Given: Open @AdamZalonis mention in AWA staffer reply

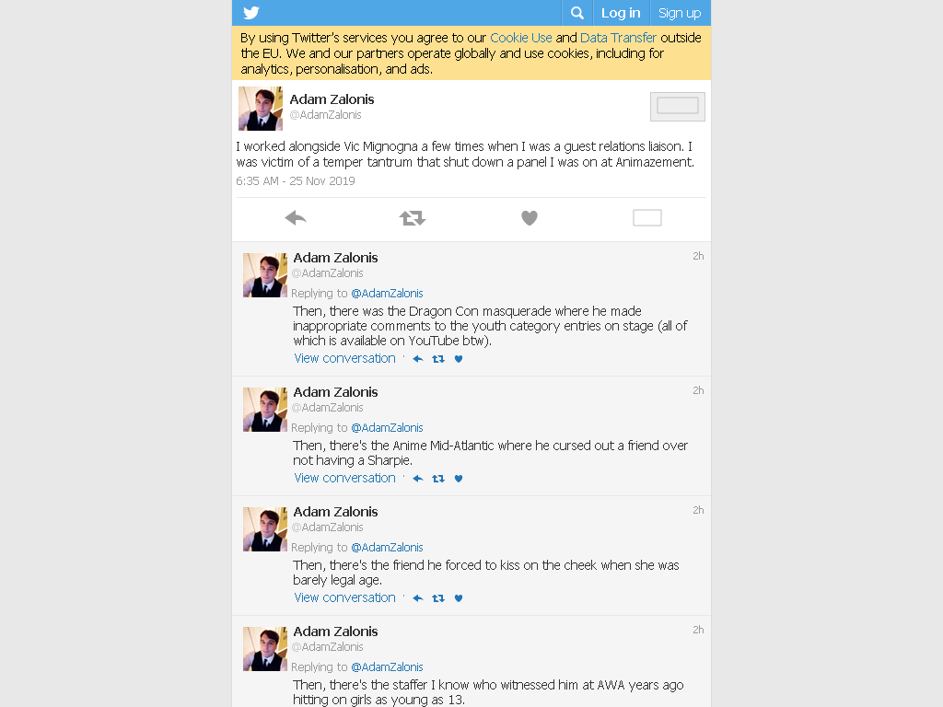Looking at the screenshot, I should pos(388,666).
